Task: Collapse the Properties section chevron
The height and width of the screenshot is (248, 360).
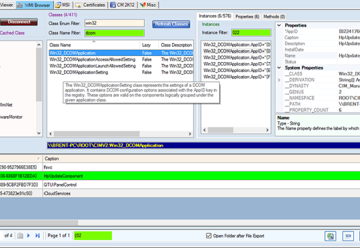Action: 279,25
